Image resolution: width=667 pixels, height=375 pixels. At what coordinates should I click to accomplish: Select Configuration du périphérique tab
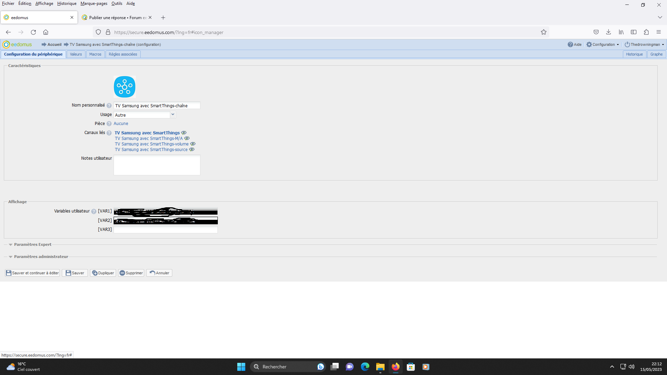(33, 54)
